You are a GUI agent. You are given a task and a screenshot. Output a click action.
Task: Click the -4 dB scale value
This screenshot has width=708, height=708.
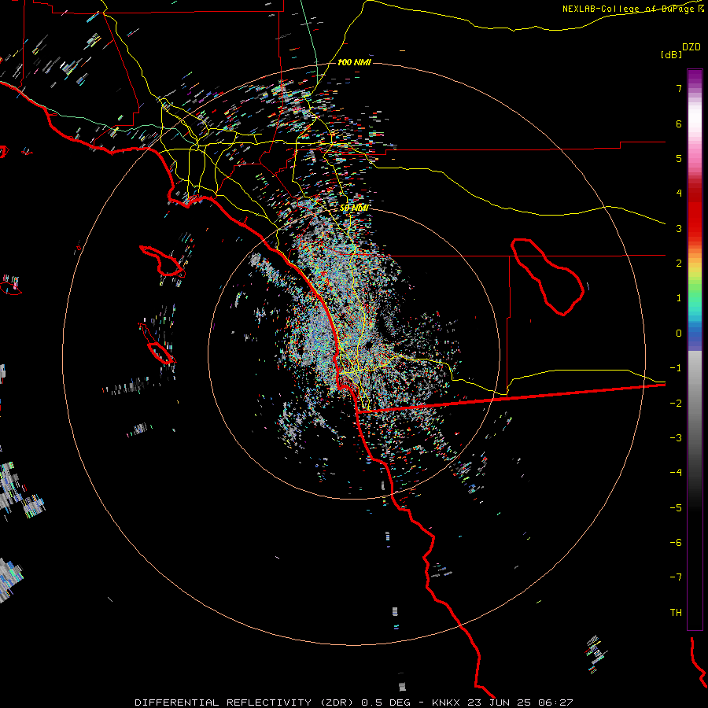(x=676, y=473)
